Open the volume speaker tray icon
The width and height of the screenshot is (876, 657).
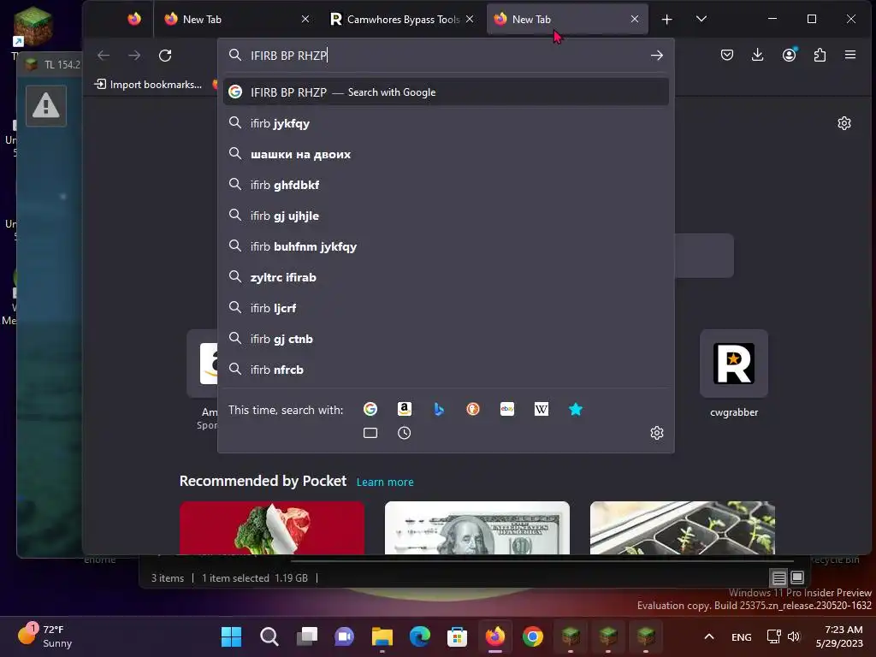point(794,636)
